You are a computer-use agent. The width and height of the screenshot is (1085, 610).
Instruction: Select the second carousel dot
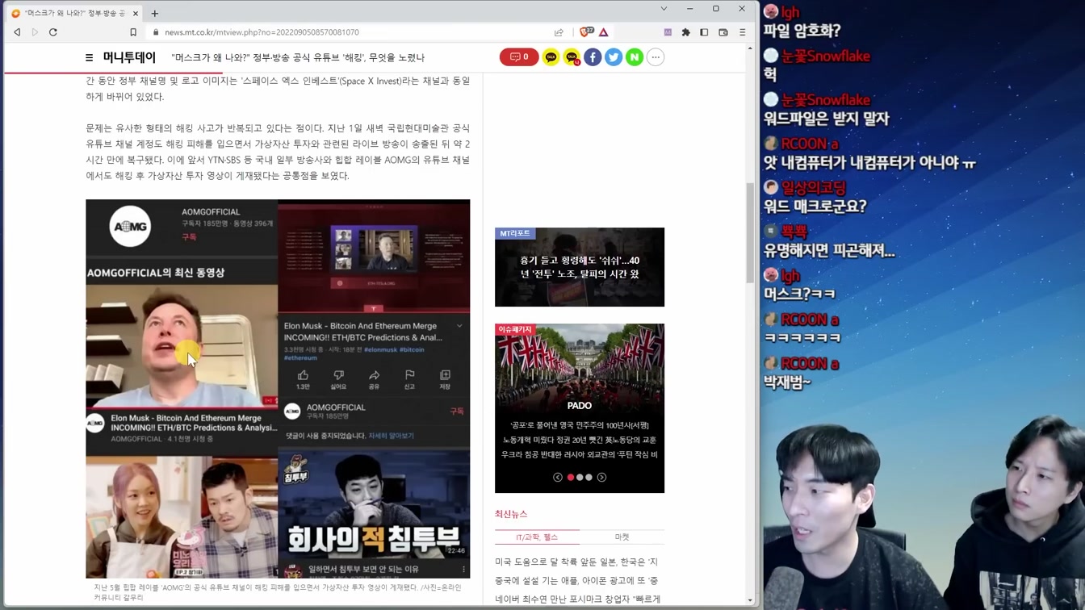coord(580,478)
